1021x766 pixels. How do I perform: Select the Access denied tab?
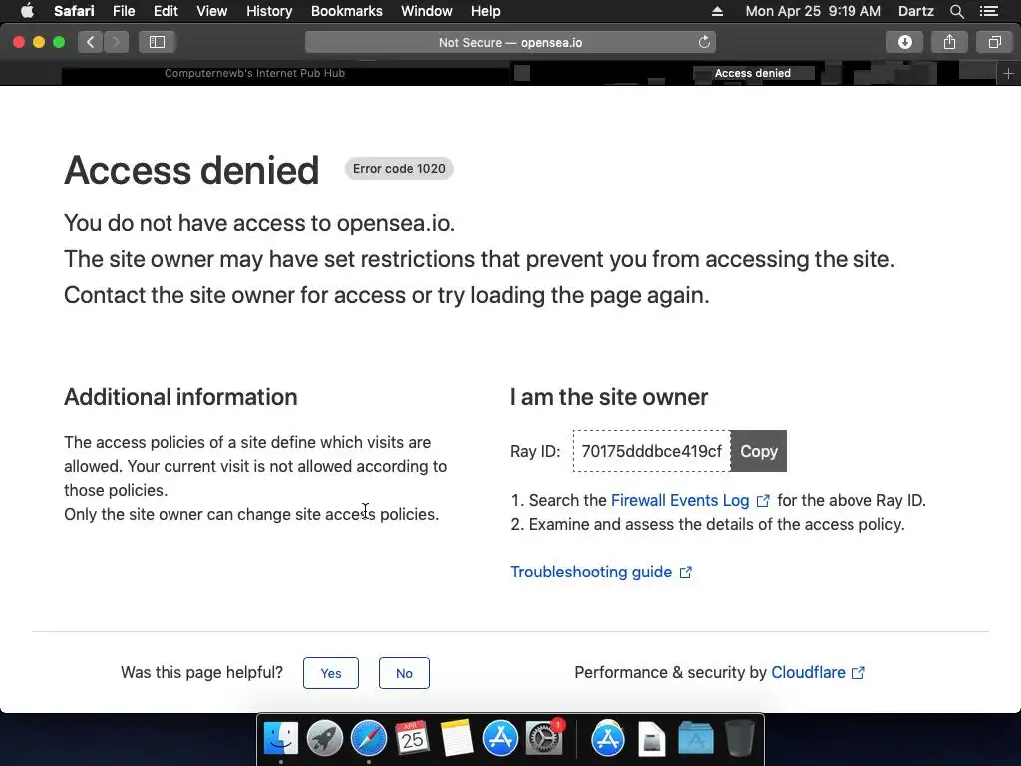click(753, 73)
